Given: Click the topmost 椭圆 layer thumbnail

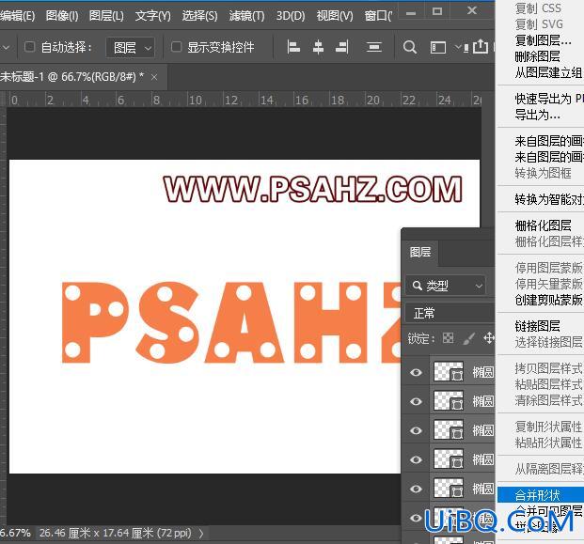Looking at the screenshot, I should point(449,372).
